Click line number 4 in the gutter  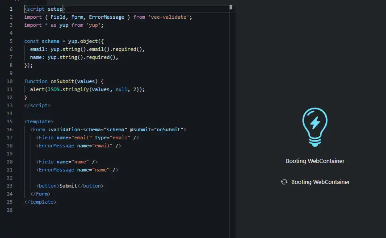[x=11, y=33]
